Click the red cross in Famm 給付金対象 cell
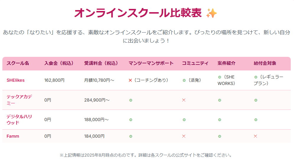Viewport: 294px width, 164px height. click(255, 136)
